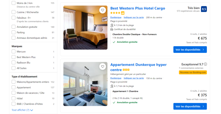
Task: Enable the Annulation gratuite filter checkbox
Action: [x=14, y=27]
